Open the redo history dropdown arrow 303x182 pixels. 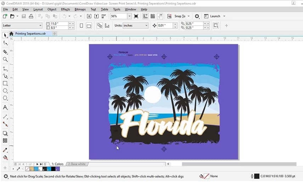click(81, 16)
